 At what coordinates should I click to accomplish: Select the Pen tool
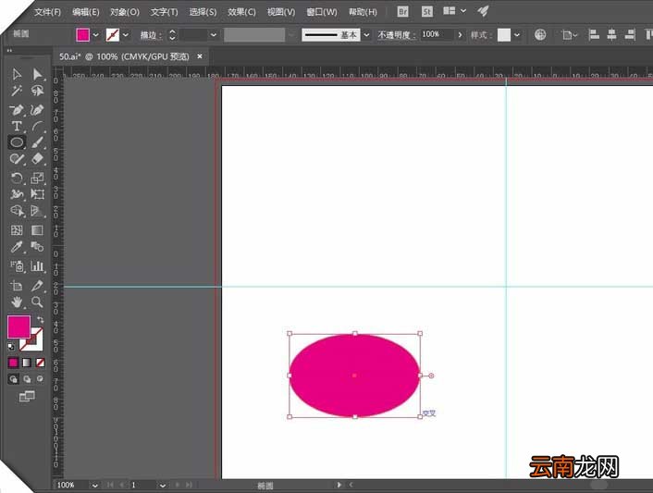point(17,110)
